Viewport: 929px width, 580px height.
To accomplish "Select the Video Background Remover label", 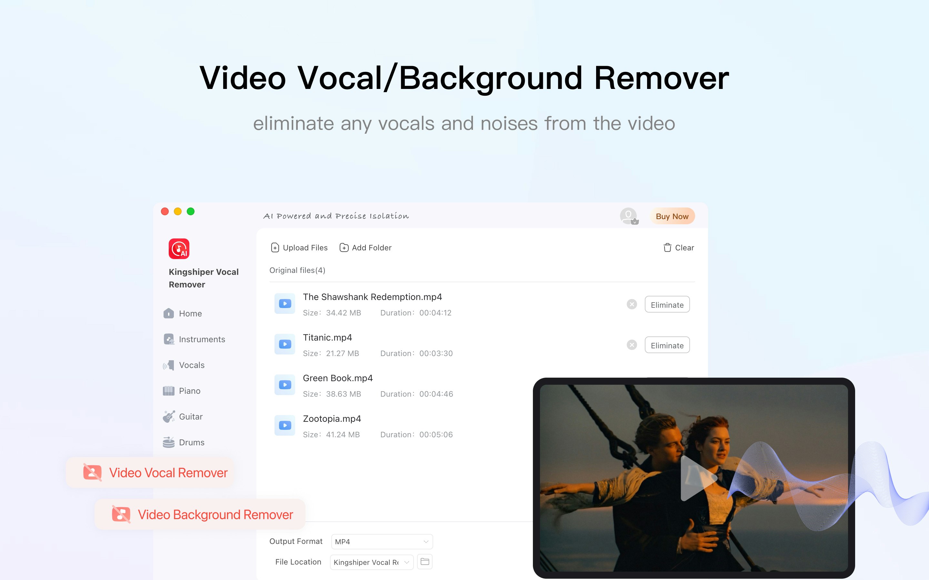I will 215,514.
